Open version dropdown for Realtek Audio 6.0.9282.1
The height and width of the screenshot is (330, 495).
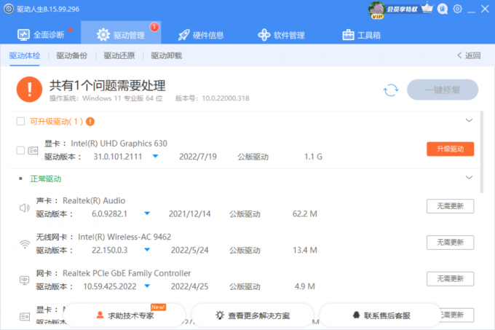pos(147,213)
